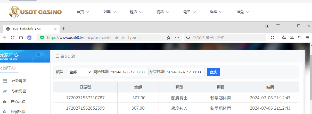Screen dimensions: 312x114
Task: Open the scissors screenshot tool
Action: tap(292, 38)
